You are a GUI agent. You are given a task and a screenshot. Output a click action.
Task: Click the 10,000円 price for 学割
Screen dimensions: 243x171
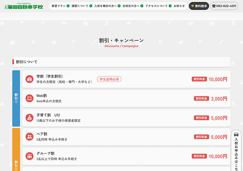point(218,79)
